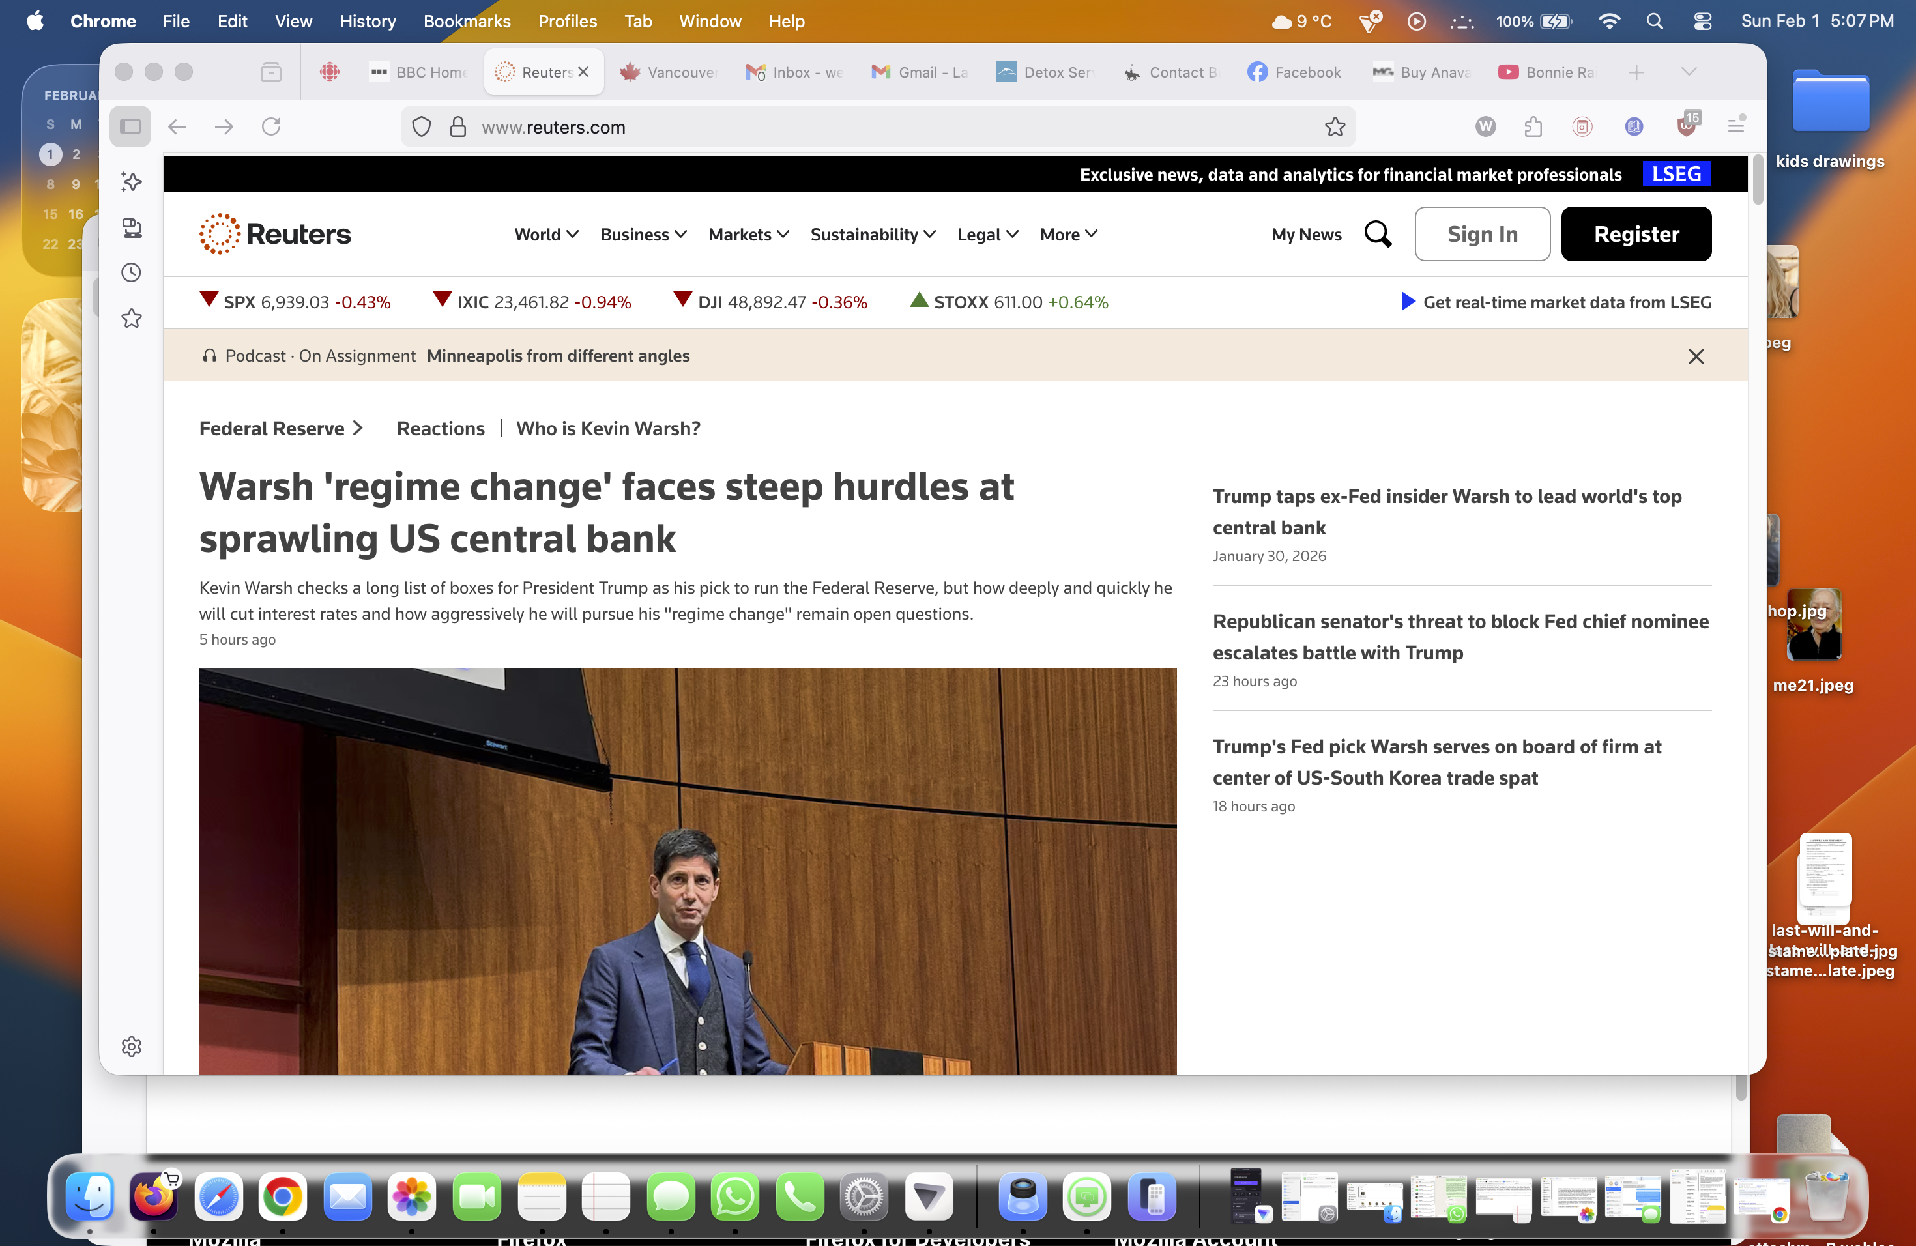The width and height of the screenshot is (1916, 1246).
Task: Expand the World dropdown menu
Action: point(546,234)
